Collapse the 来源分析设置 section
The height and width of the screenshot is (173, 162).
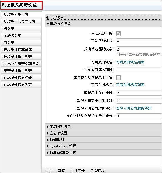(x=104, y=24)
